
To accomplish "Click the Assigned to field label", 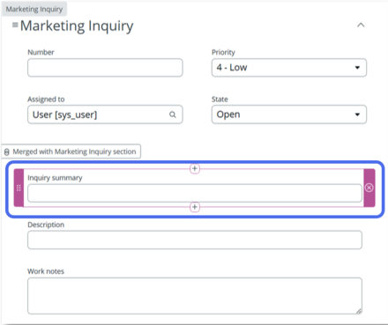I will point(46,100).
